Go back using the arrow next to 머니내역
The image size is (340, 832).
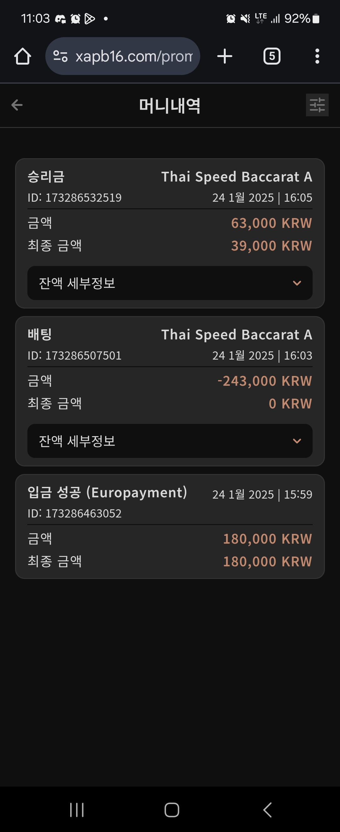pyautogui.click(x=17, y=105)
